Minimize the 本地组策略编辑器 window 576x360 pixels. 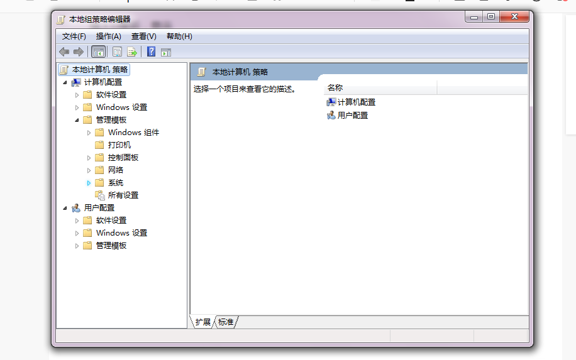coord(474,17)
